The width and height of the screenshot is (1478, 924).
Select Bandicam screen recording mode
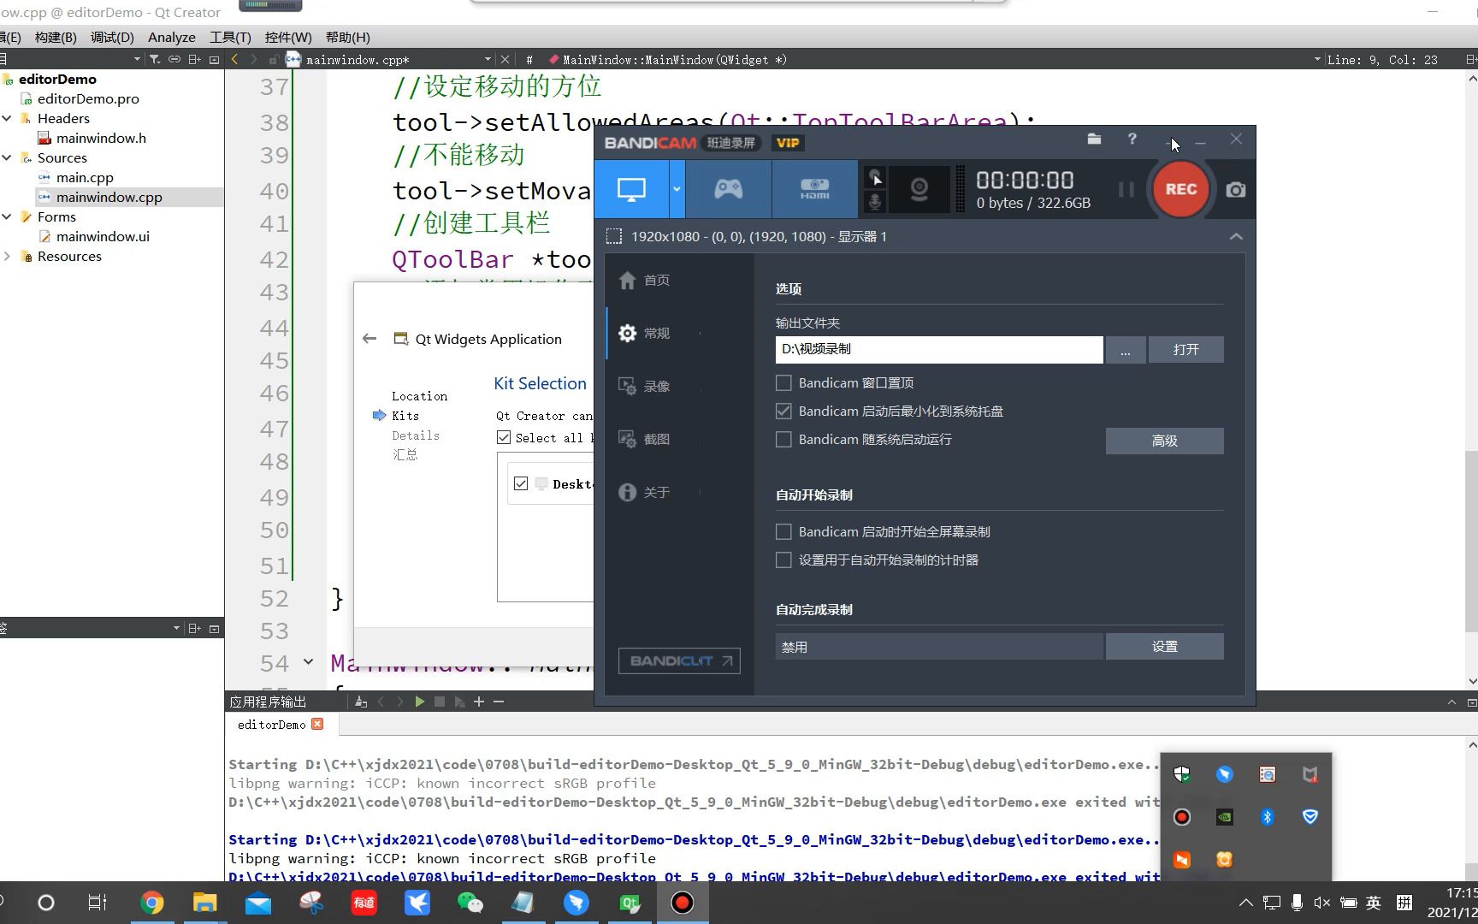631,189
